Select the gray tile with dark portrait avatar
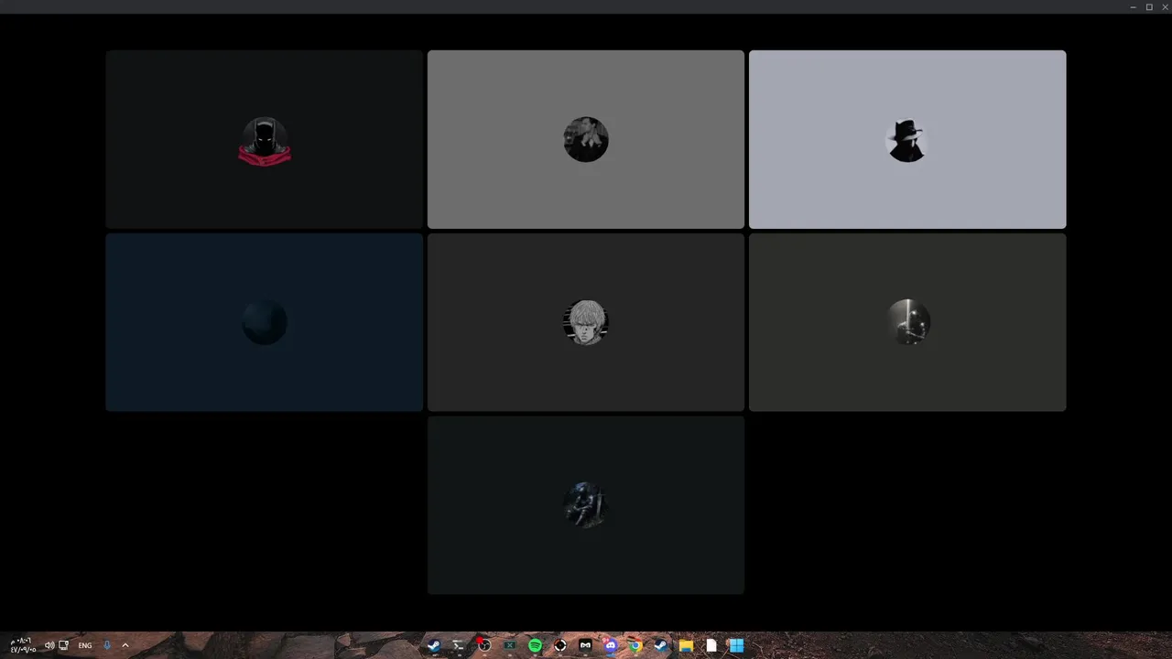Screen dimensions: 1172x659 [x=586, y=139]
